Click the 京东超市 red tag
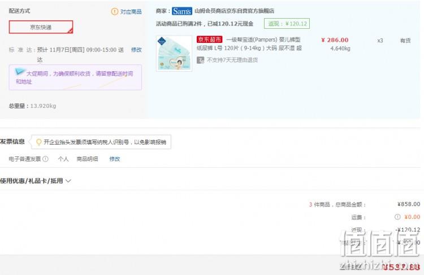Screen dimensions: 424x275 [x=210, y=40]
